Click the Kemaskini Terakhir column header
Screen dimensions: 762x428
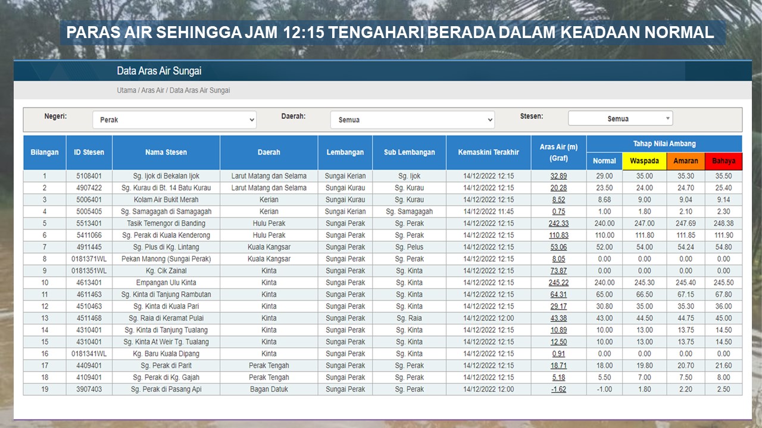click(x=488, y=152)
